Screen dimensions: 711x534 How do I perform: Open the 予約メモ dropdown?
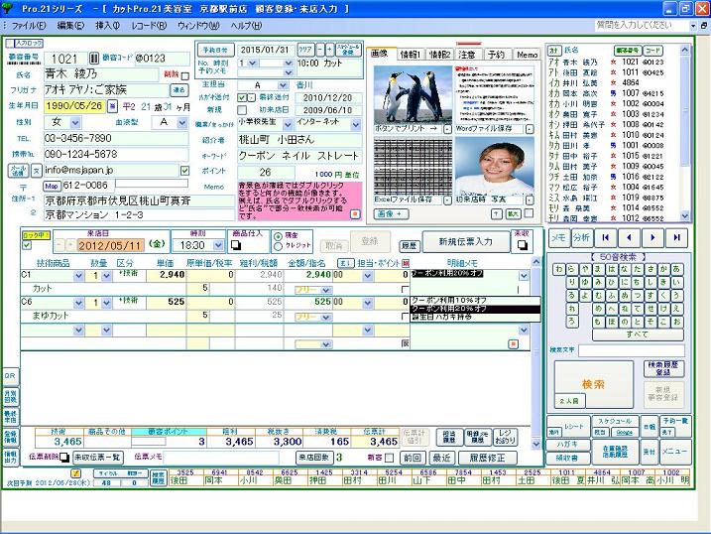[288, 72]
